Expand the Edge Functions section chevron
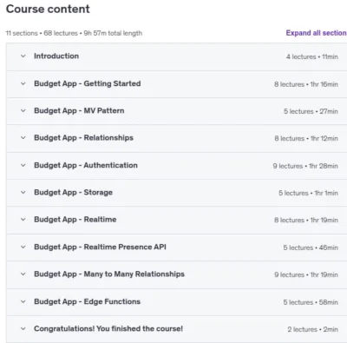The width and height of the screenshot is (347, 343). coord(23,301)
